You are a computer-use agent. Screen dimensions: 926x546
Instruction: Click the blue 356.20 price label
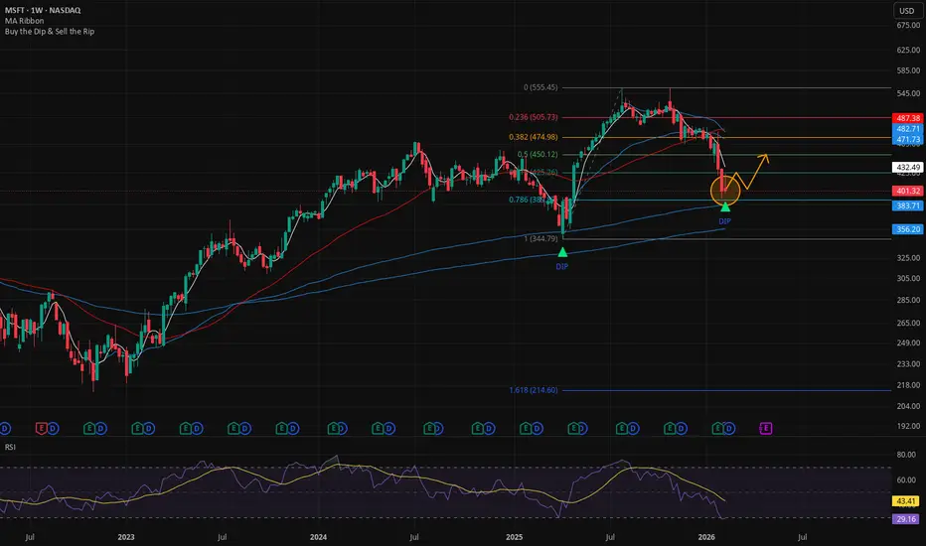907,229
